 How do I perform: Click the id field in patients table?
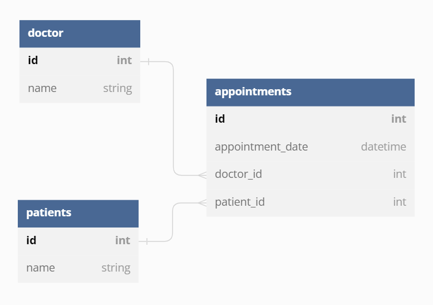point(31,240)
